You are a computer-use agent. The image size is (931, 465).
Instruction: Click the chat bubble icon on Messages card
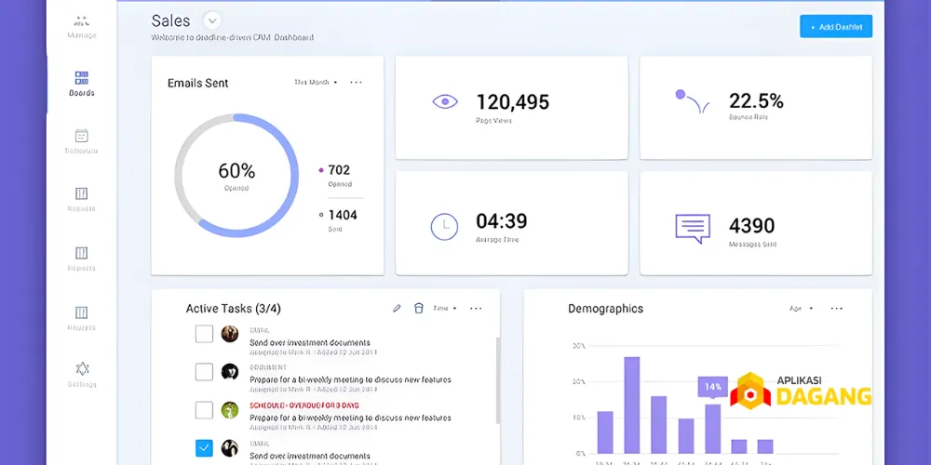[x=692, y=228]
